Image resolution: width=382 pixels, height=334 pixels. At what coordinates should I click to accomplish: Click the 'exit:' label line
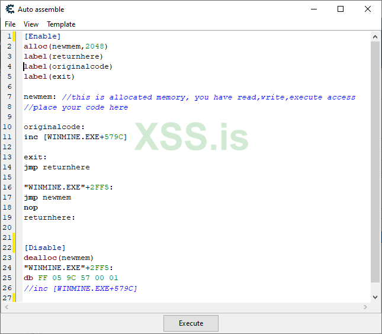(36, 157)
